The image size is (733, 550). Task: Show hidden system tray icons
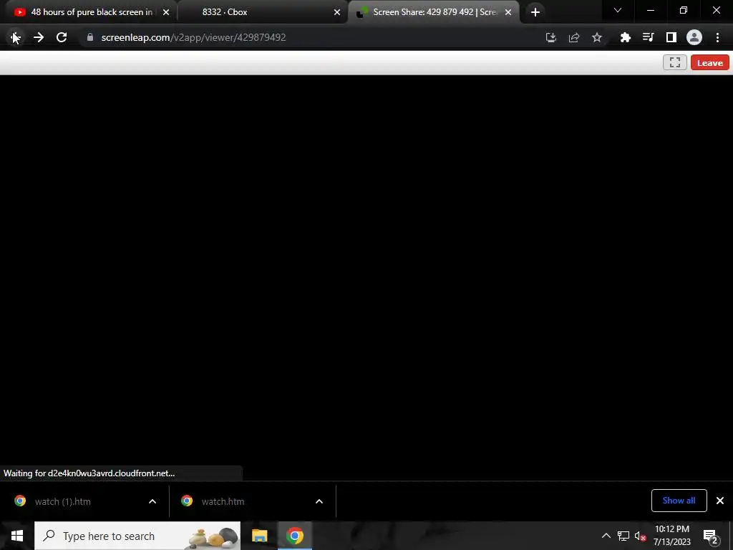click(606, 536)
